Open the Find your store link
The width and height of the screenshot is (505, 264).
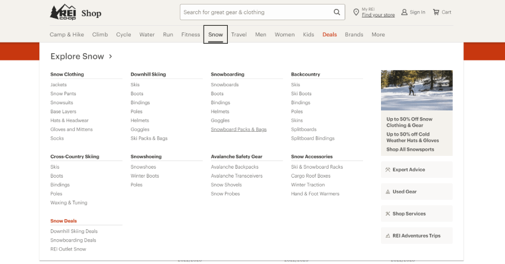[378, 15]
